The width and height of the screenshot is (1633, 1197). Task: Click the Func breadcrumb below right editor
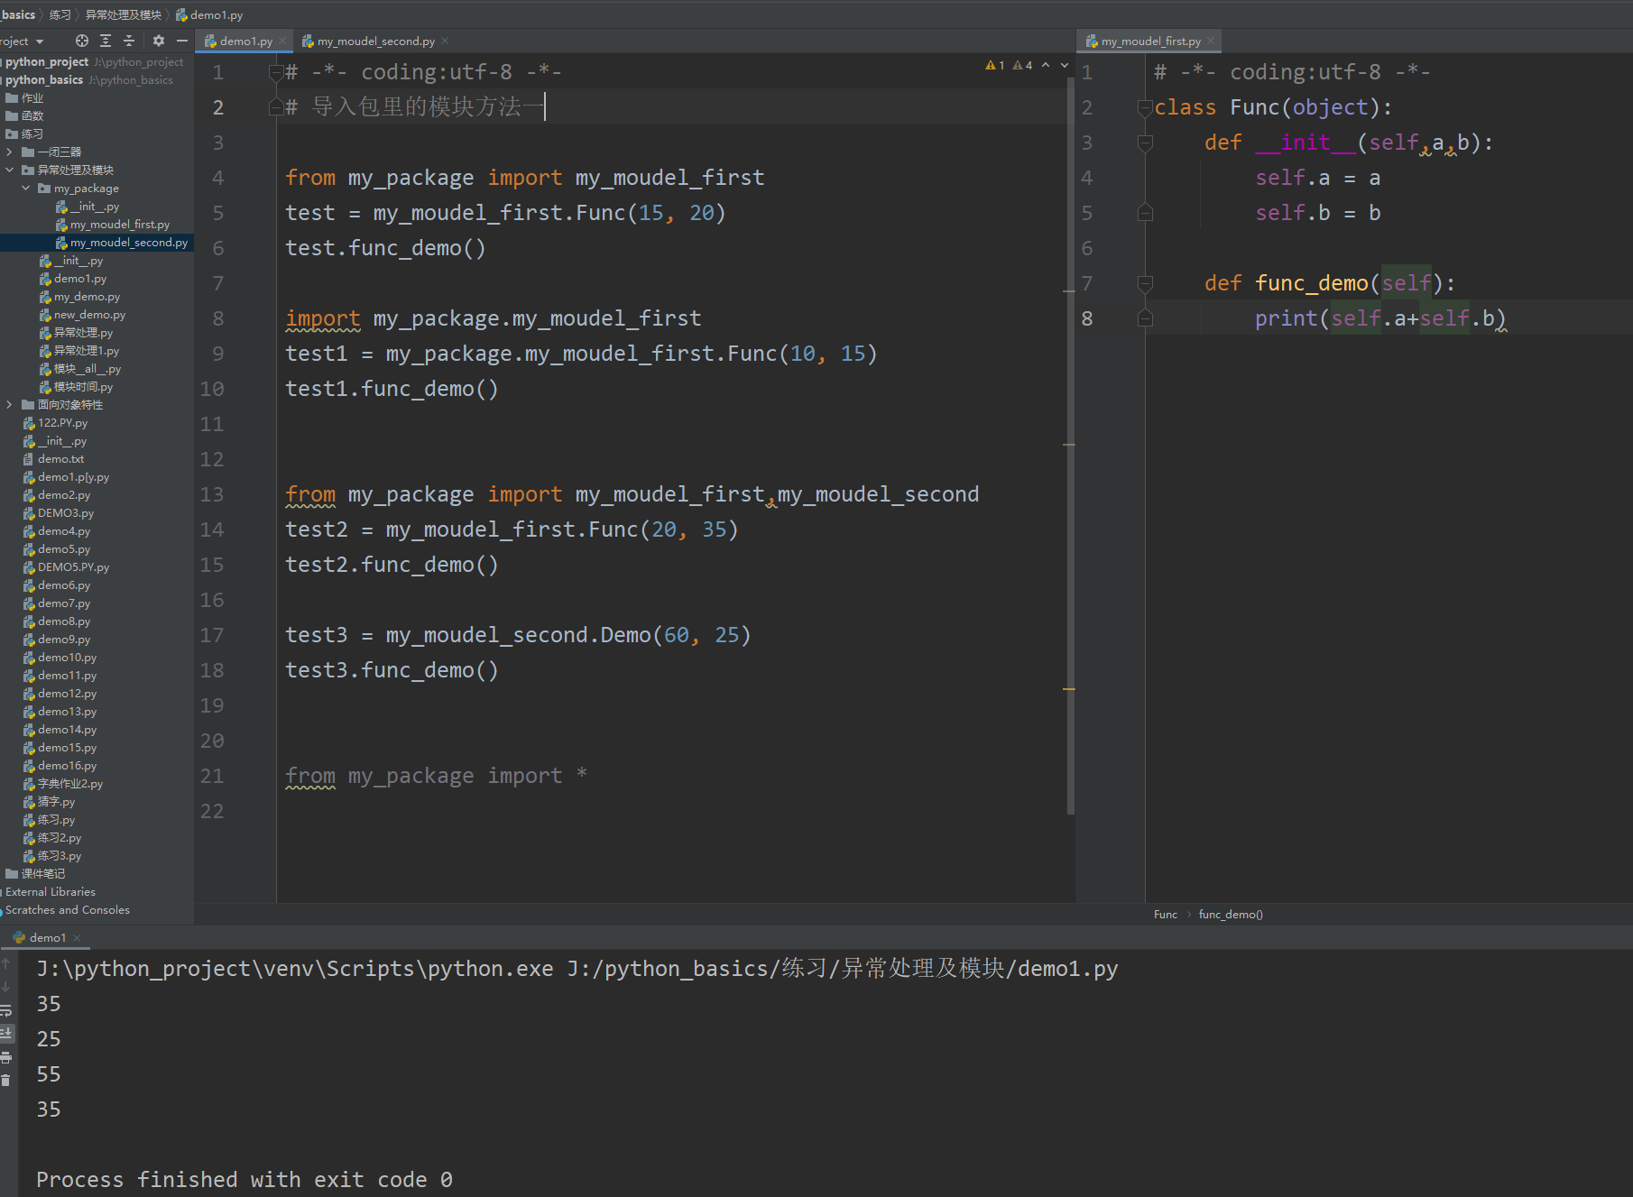pos(1165,915)
